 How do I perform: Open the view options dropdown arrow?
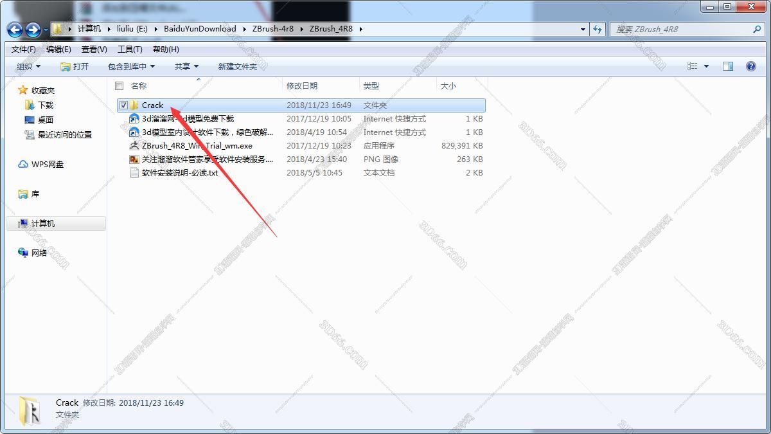[706, 66]
